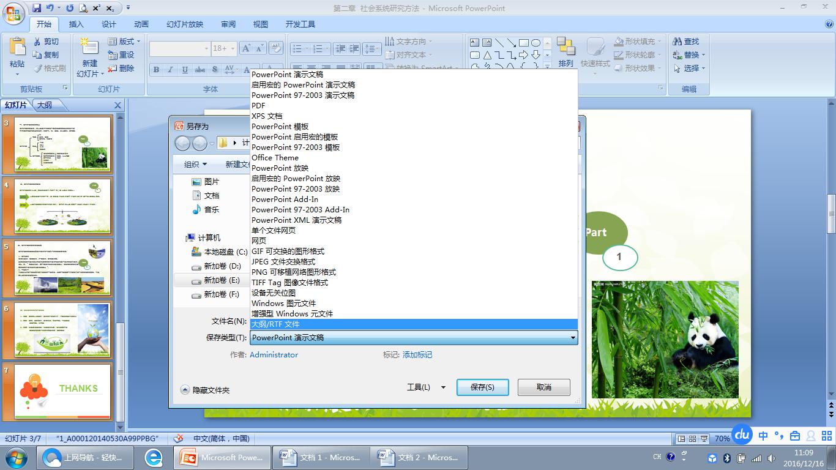Image resolution: width=836 pixels, height=470 pixels.
Task: Click the 取消 button in dialog
Action: tap(543, 387)
